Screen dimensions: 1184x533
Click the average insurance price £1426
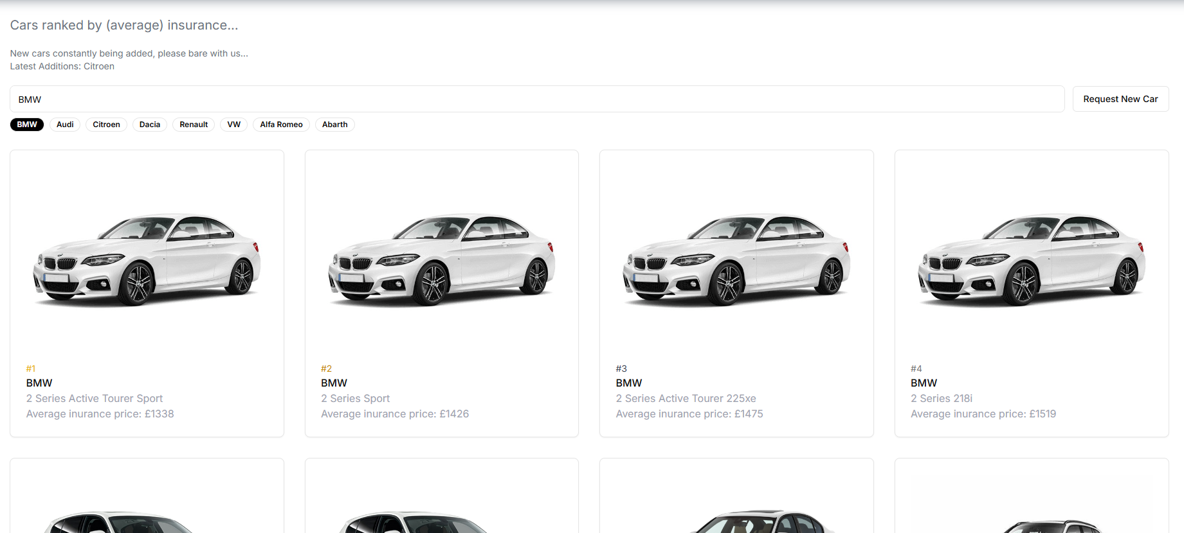click(395, 414)
